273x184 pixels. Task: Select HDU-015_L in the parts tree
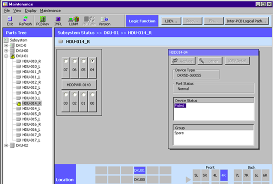(31, 119)
